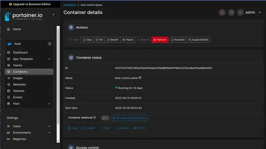Click the admin user avatar icon
Image resolution: width=266 pixels, height=149 pixels.
click(240, 12)
